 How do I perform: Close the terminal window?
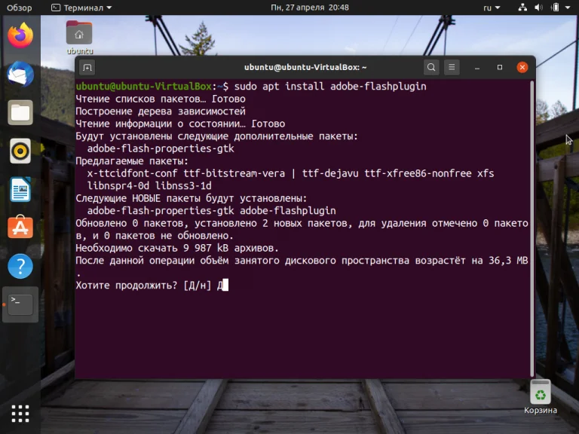coord(522,67)
